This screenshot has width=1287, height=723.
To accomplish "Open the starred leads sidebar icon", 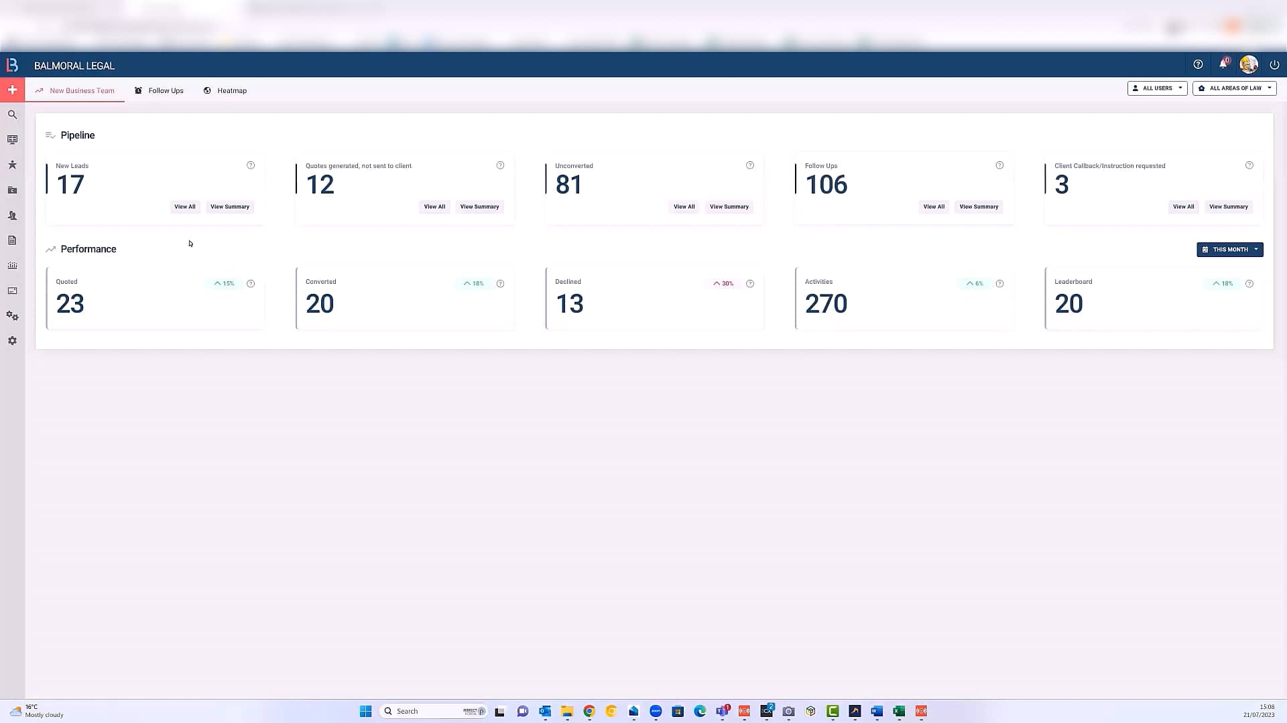I will click(12, 165).
